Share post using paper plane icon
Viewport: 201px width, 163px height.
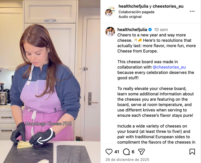coord(141,152)
